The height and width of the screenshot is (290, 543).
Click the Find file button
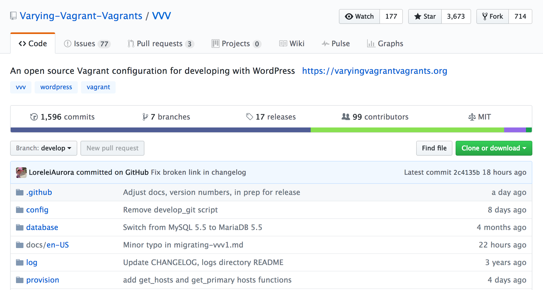434,148
